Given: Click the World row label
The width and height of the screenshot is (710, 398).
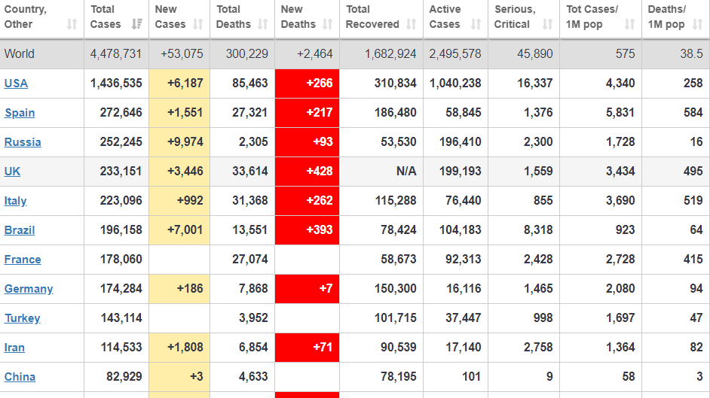Looking at the screenshot, I should (20, 53).
